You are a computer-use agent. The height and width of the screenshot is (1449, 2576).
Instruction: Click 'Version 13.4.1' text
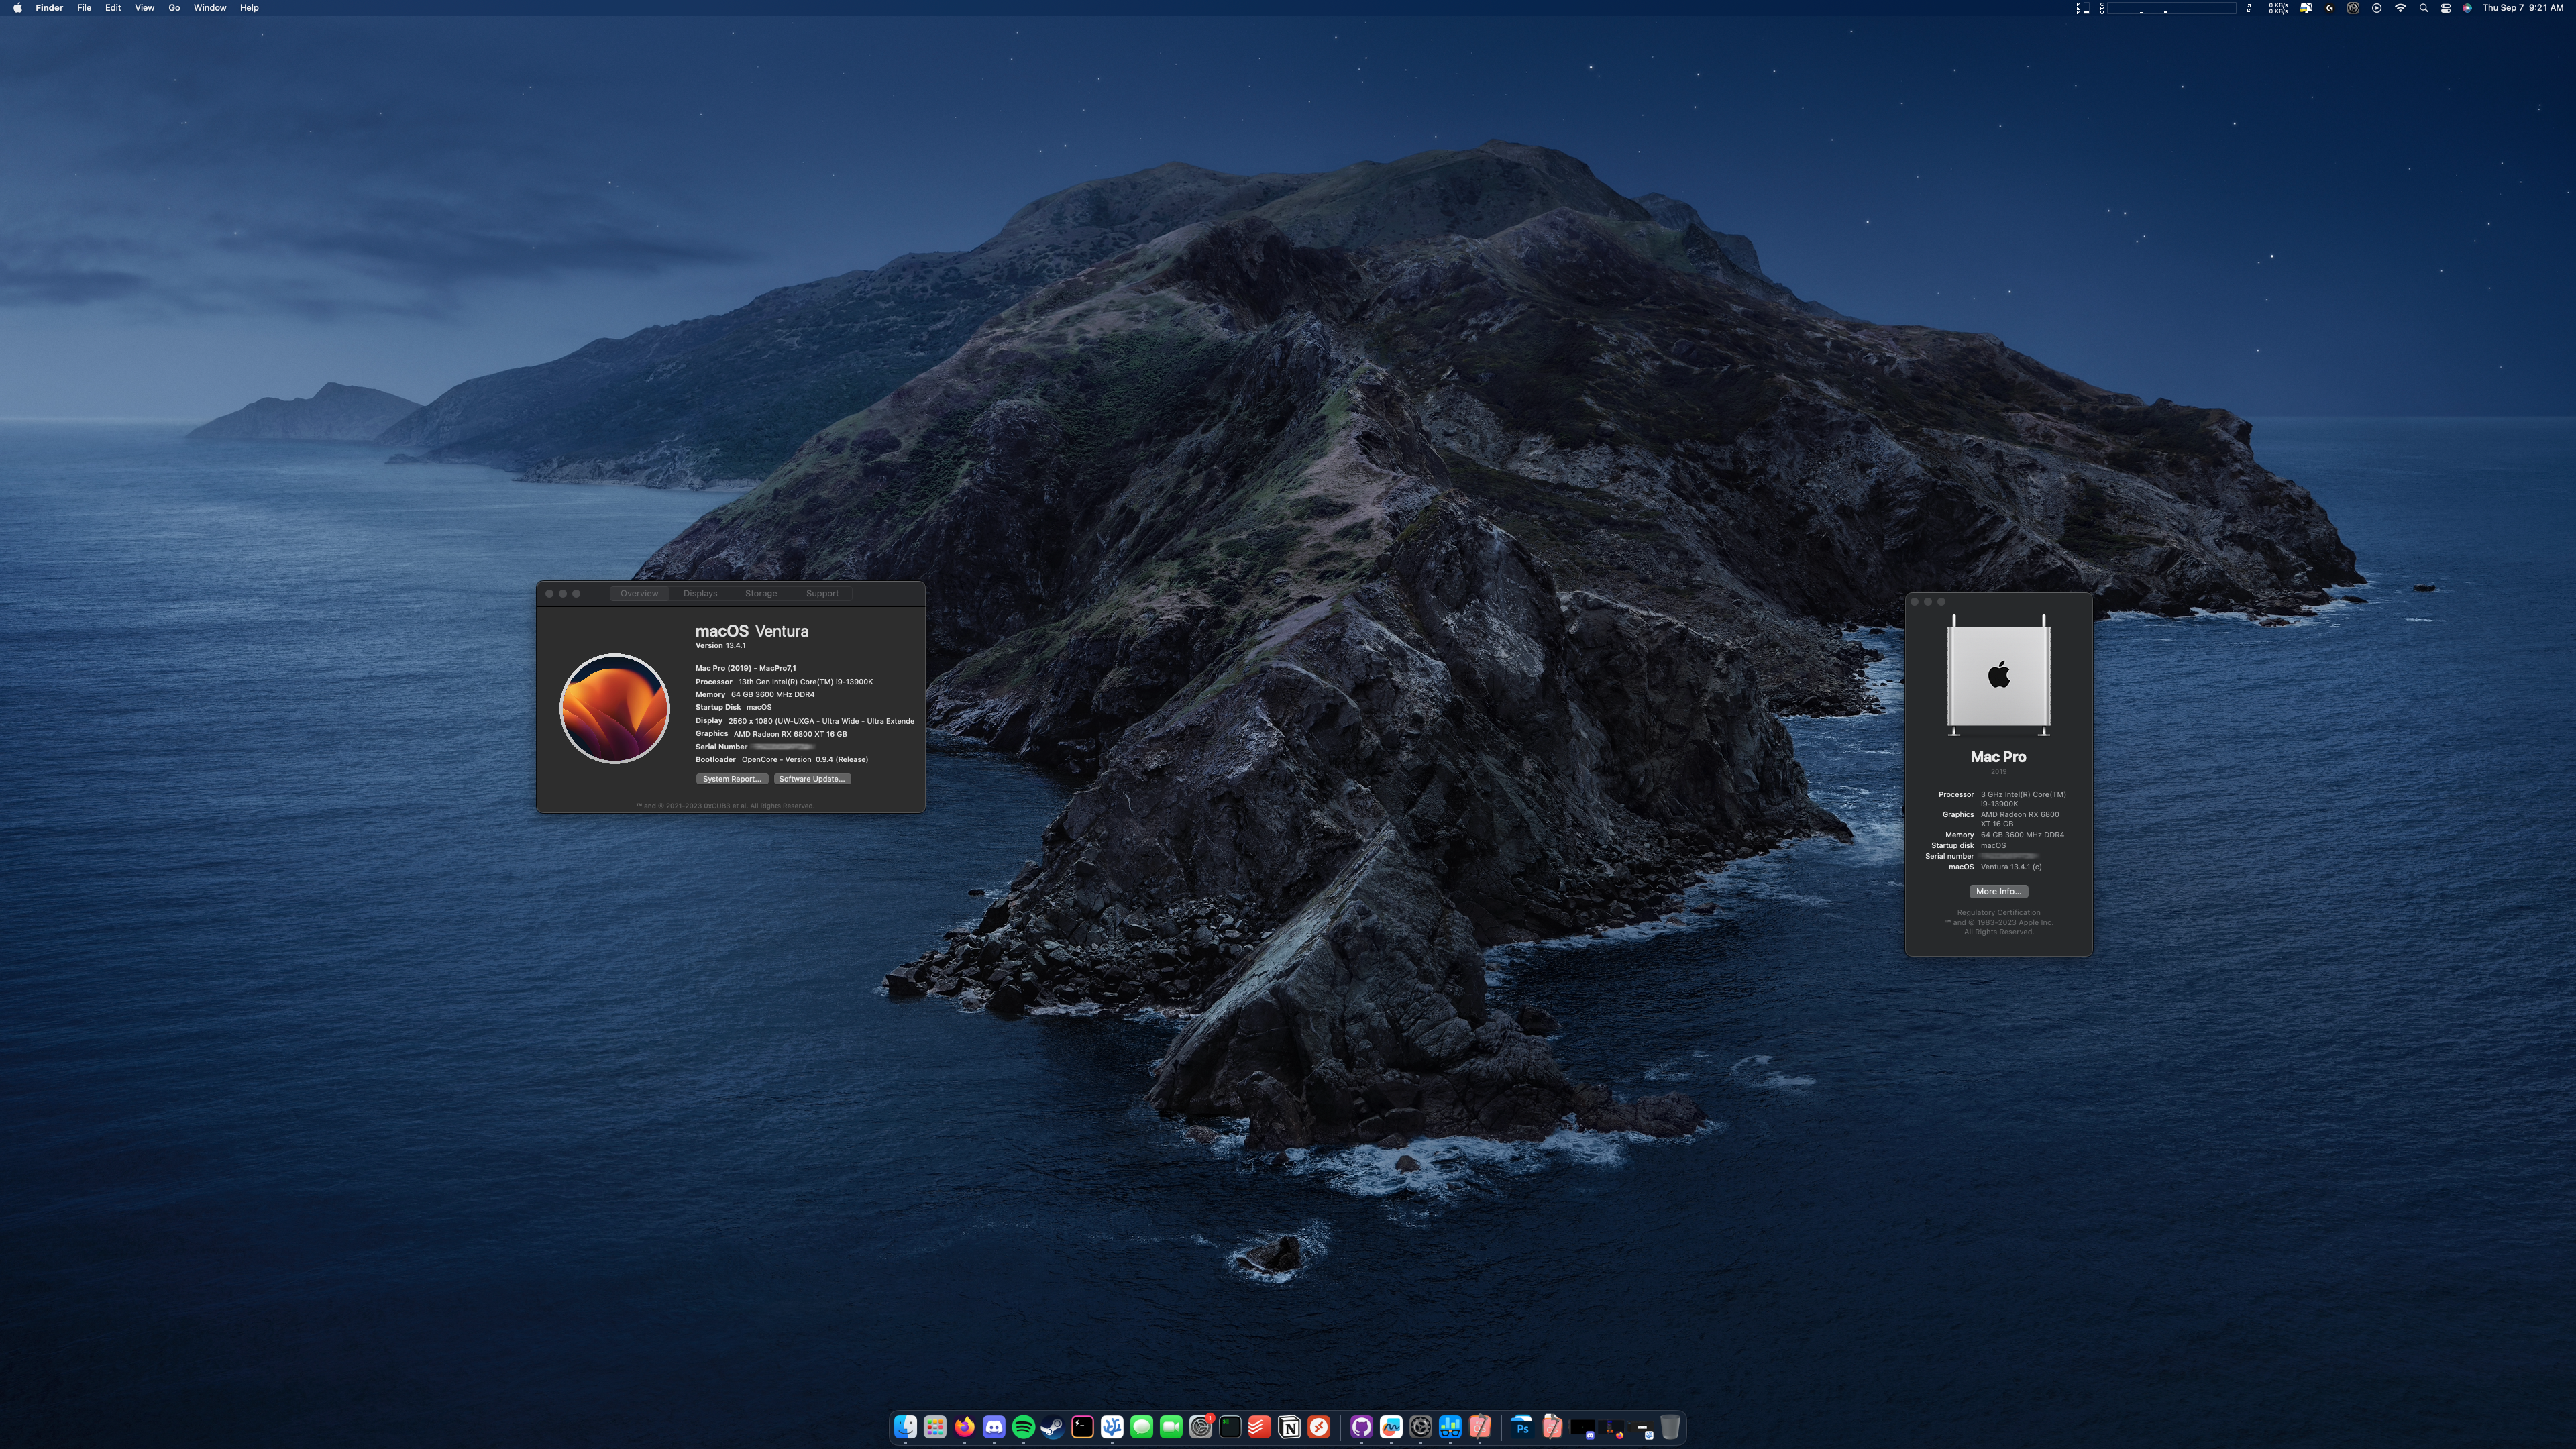click(x=720, y=646)
